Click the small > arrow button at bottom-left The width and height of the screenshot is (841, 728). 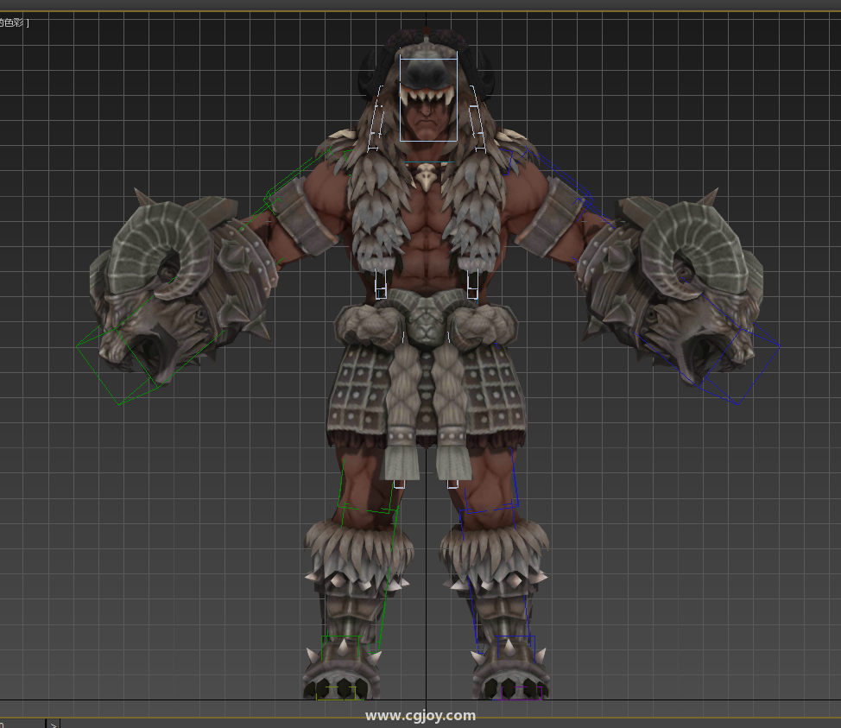(x=53, y=724)
